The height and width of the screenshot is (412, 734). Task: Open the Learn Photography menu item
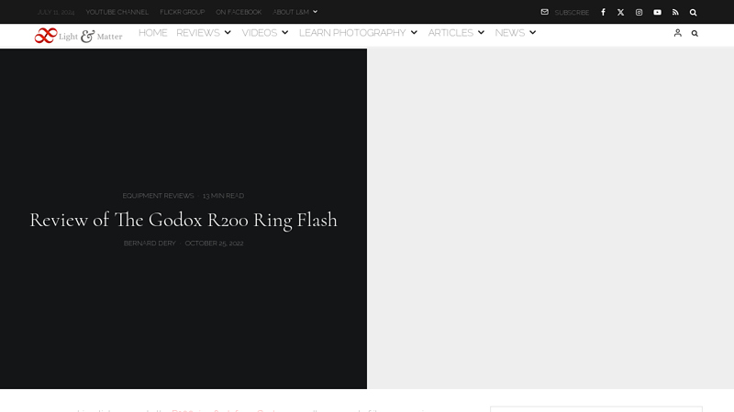352,33
